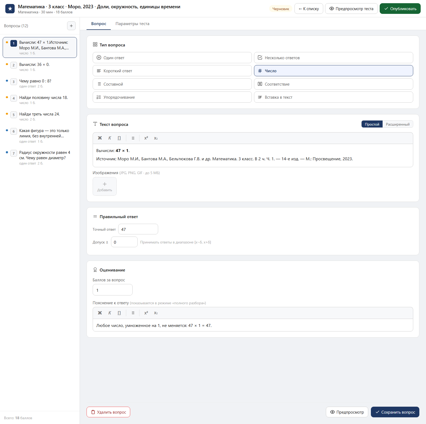Open Предпросмотр теста in header
The image size is (426, 424).
click(x=351, y=9)
